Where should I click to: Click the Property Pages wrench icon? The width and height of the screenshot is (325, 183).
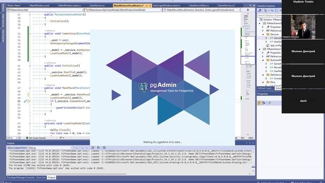click(269, 103)
